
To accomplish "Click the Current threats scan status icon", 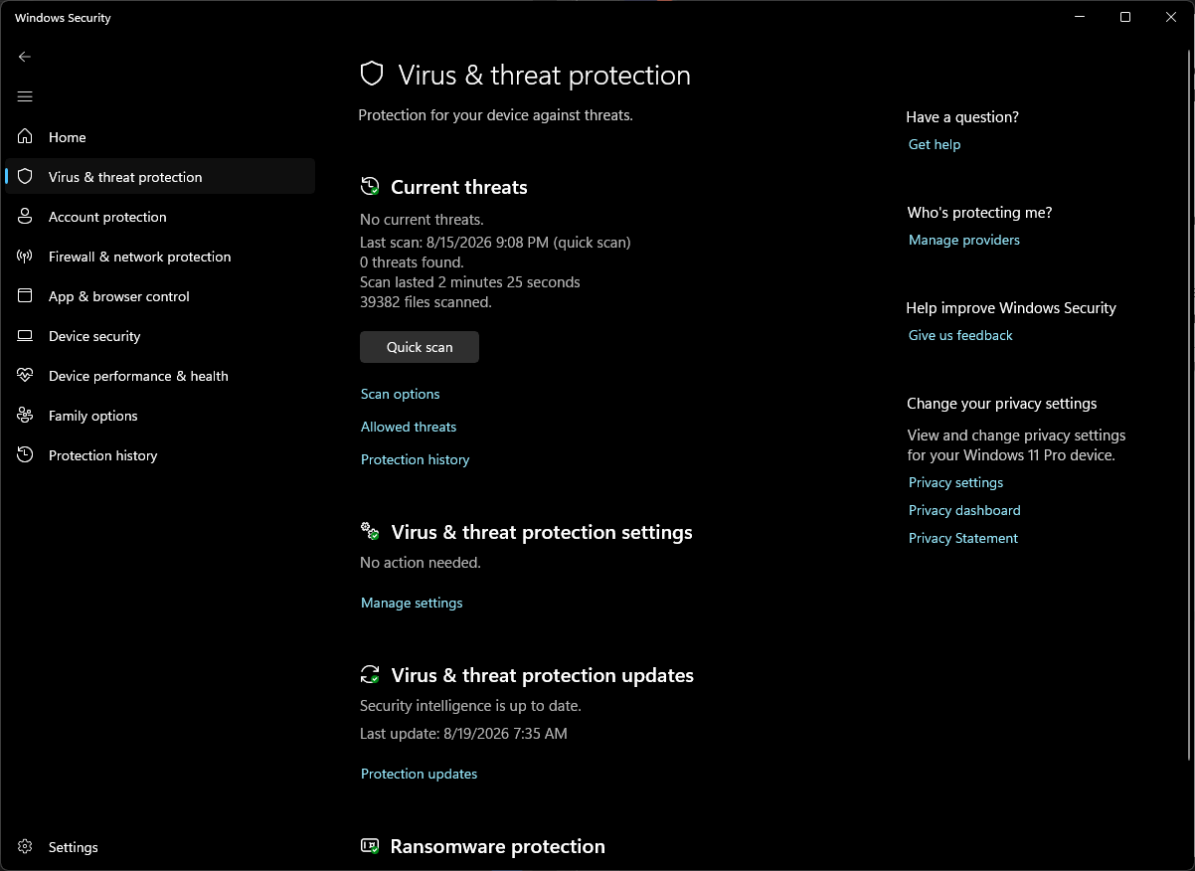I will [370, 186].
